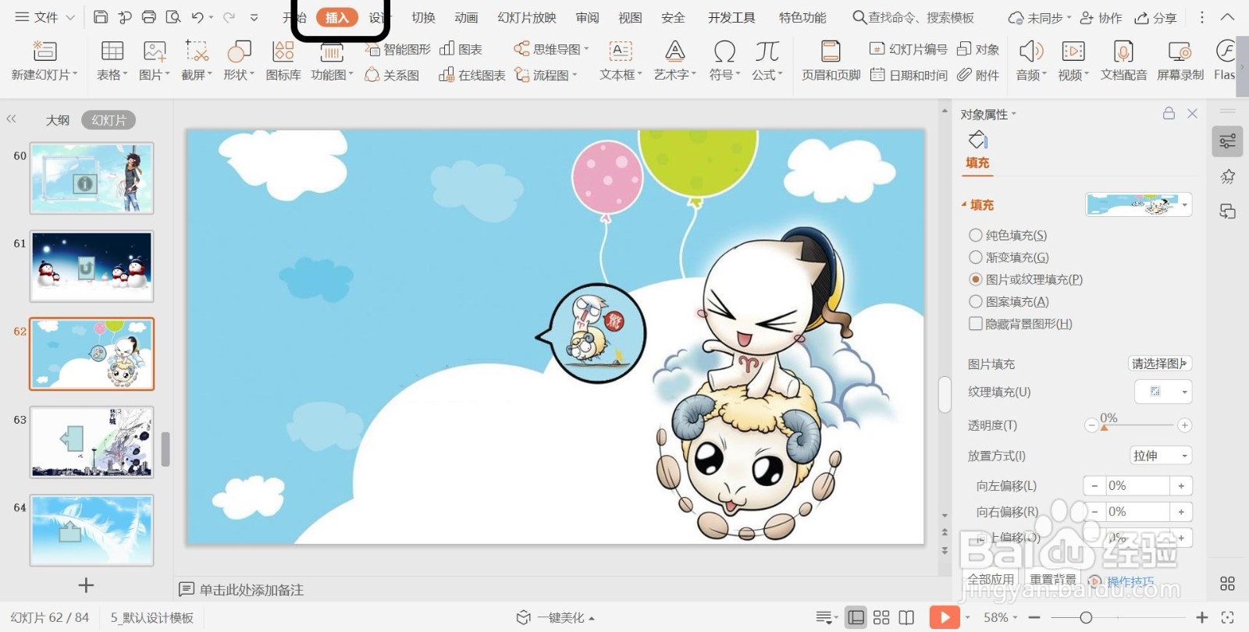Switch to slide sorter view in status bar
Image resolution: width=1249 pixels, height=632 pixels.
click(x=881, y=617)
